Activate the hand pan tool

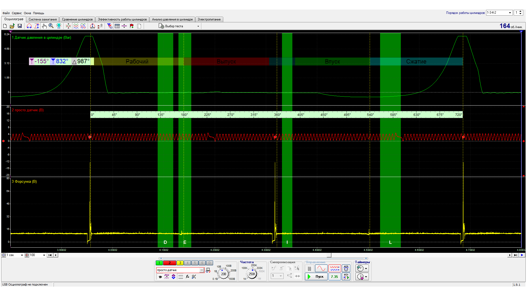[44, 26]
